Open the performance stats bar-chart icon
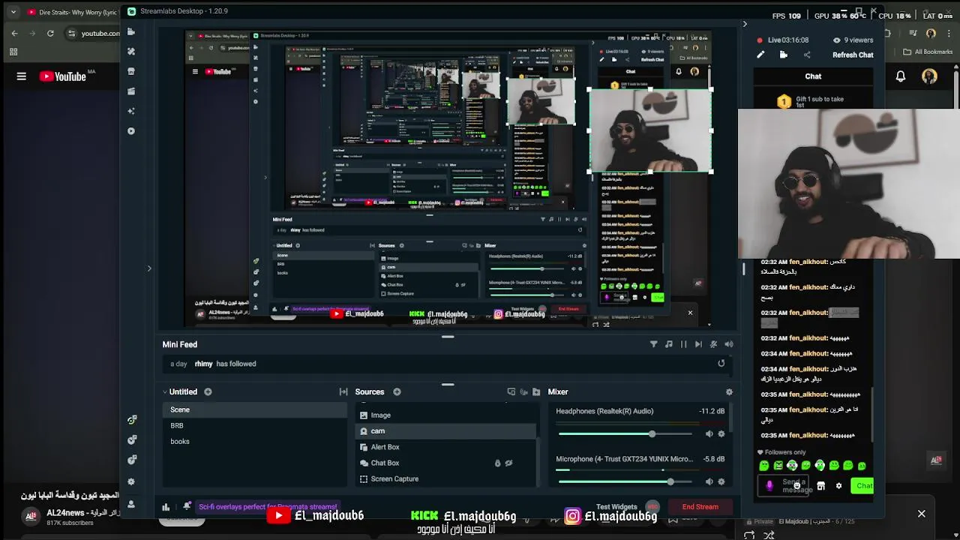This screenshot has height=540, width=960. click(x=166, y=507)
